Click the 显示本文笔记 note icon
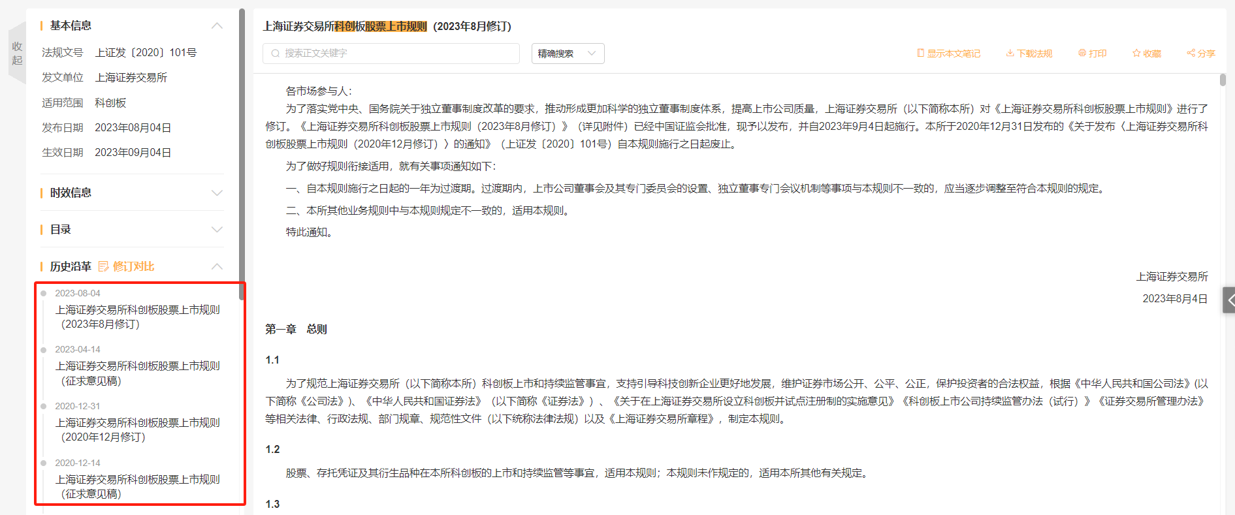Viewport: 1235px width, 515px height. click(x=921, y=53)
